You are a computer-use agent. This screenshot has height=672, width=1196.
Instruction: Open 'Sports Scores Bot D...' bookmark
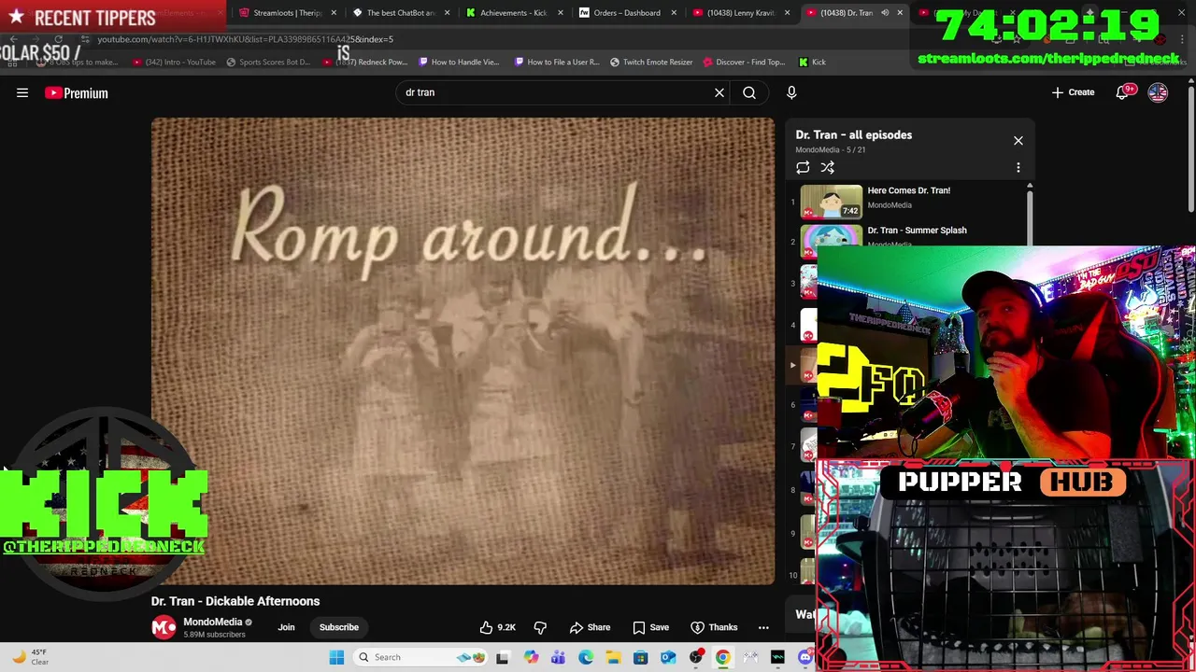point(267,63)
